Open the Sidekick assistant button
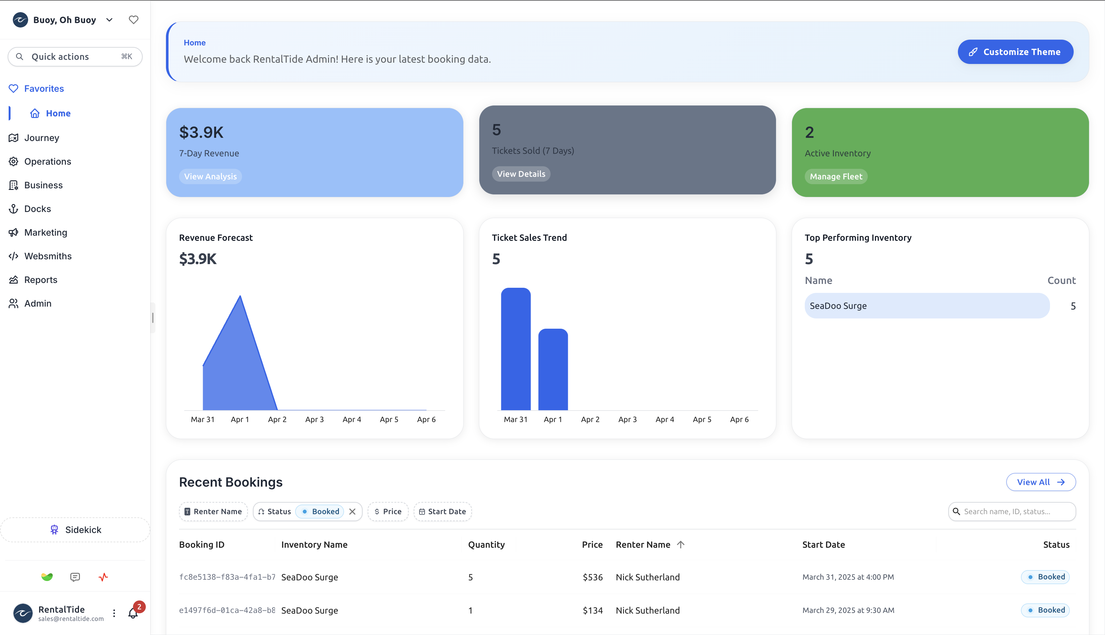The image size is (1105, 635). click(75, 530)
